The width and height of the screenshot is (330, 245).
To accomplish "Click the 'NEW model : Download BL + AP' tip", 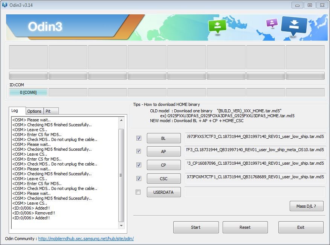I will click(197, 121).
